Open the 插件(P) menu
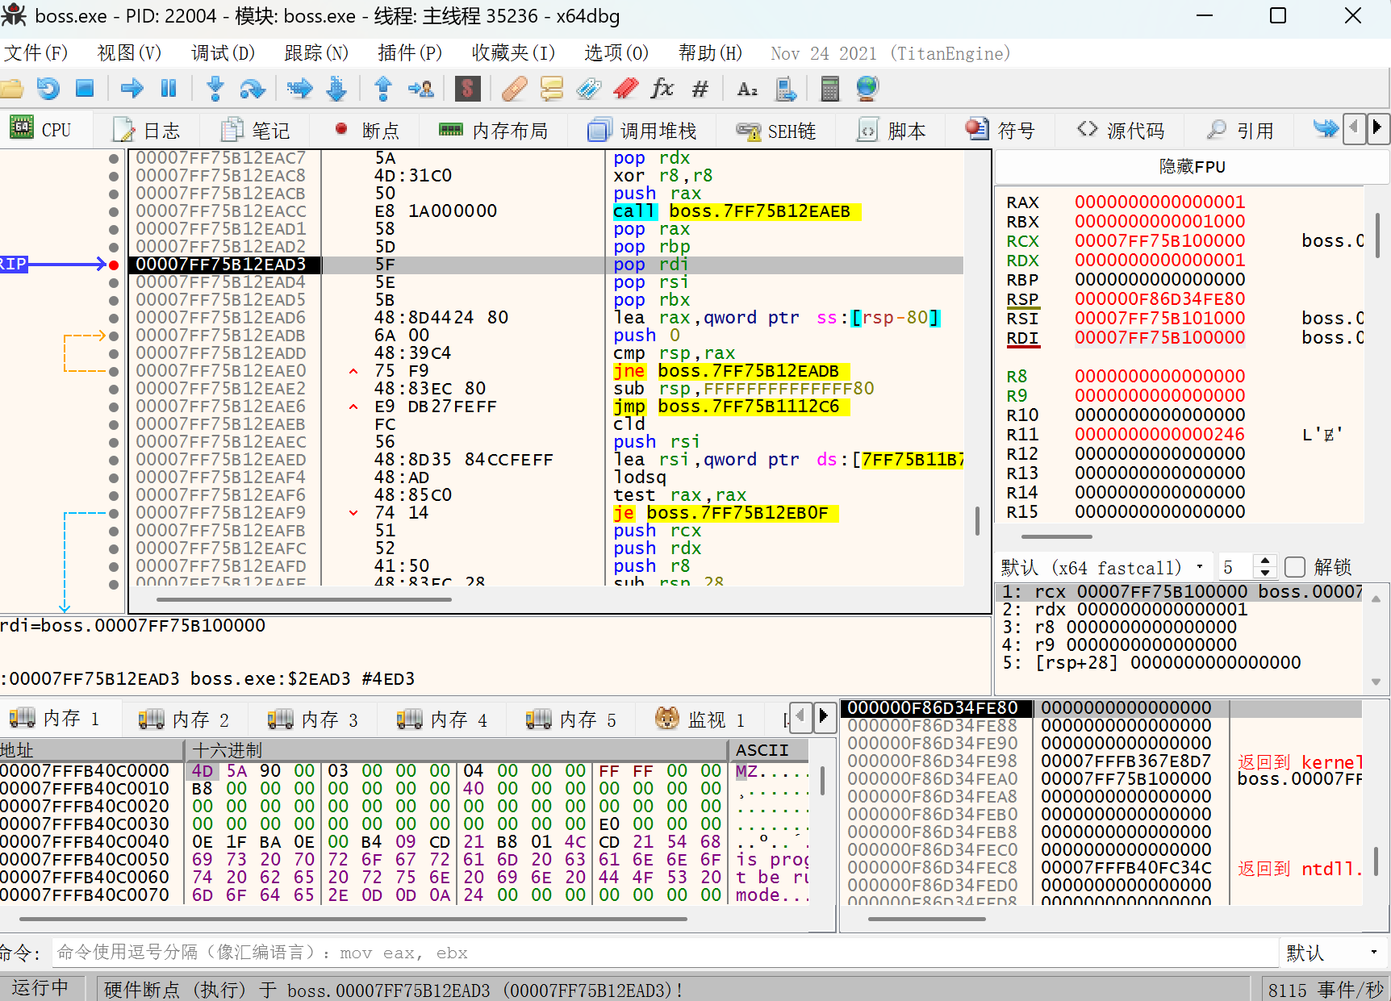 click(x=411, y=53)
